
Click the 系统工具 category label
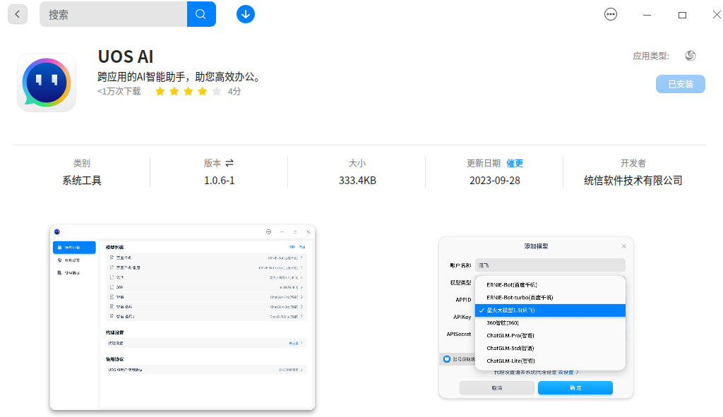[82, 181]
